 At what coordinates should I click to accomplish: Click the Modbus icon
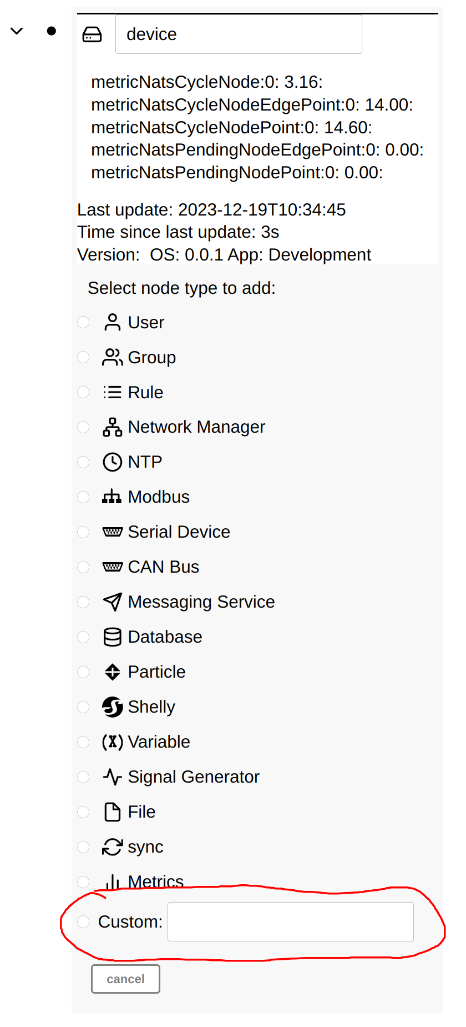click(112, 497)
